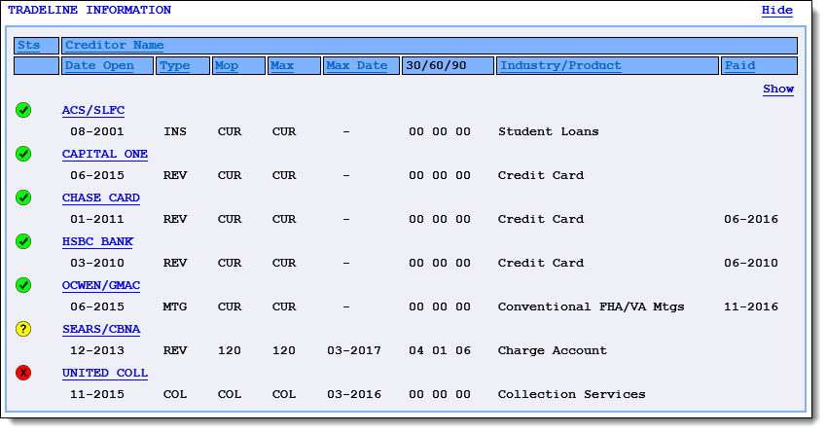The image size is (827, 433).
Task: Click the green check icon for CAPITAL ONE
Action: (x=23, y=154)
